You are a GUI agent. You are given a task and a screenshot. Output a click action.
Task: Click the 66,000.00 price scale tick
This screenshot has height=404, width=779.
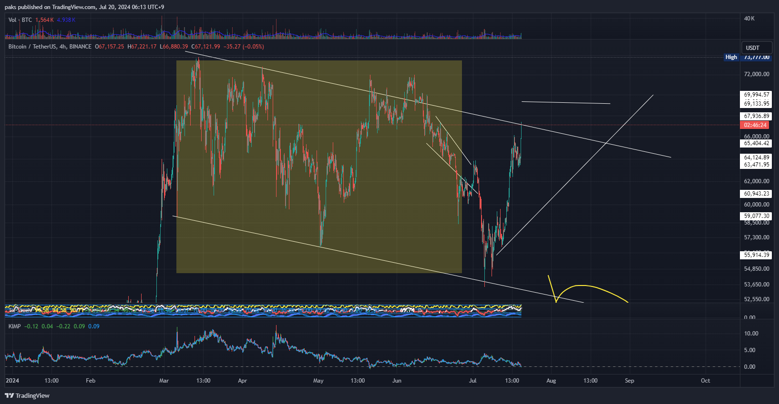757,137
